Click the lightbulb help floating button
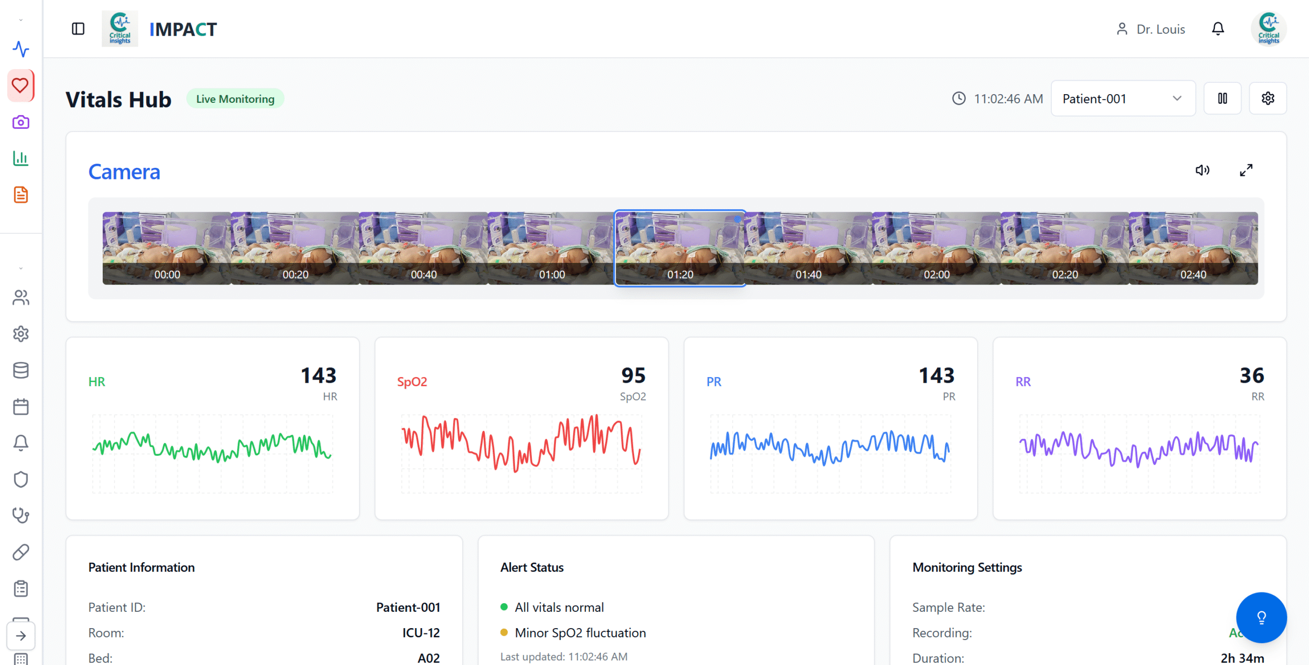Image resolution: width=1309 pixels, height=665 pixels. point(1261,617)
